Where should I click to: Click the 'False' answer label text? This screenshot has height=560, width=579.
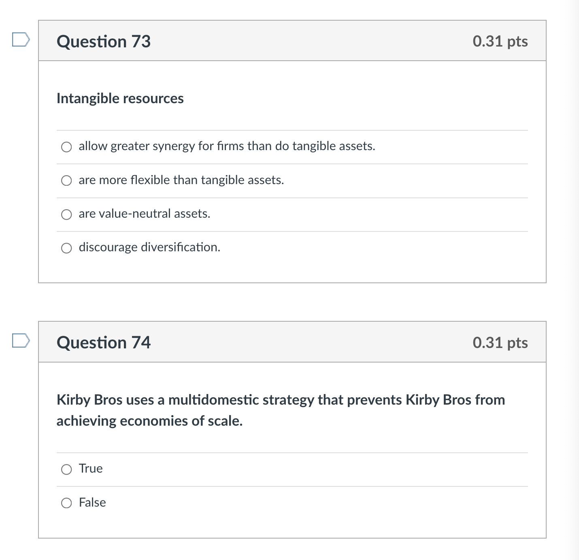pyautogui.click(x=92, y=503)
